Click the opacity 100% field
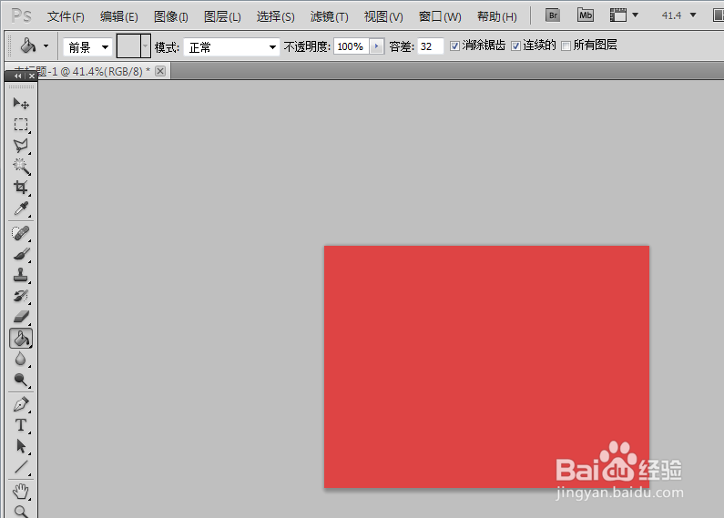Screen dimensions: 724x518 click(x=351, y=46)
